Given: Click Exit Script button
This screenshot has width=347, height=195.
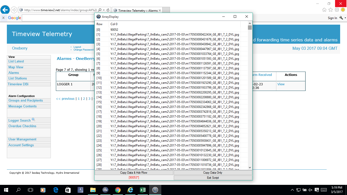Looking at the screenshot, I should [x=213, y=178].
